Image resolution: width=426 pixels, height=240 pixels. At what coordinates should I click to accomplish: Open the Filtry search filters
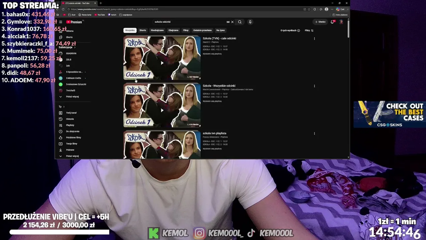click(309, 31)
